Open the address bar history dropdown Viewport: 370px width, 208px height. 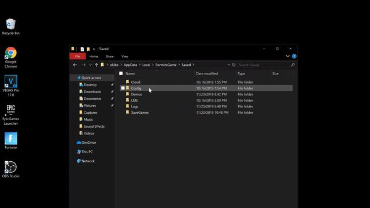click(229, 65)
